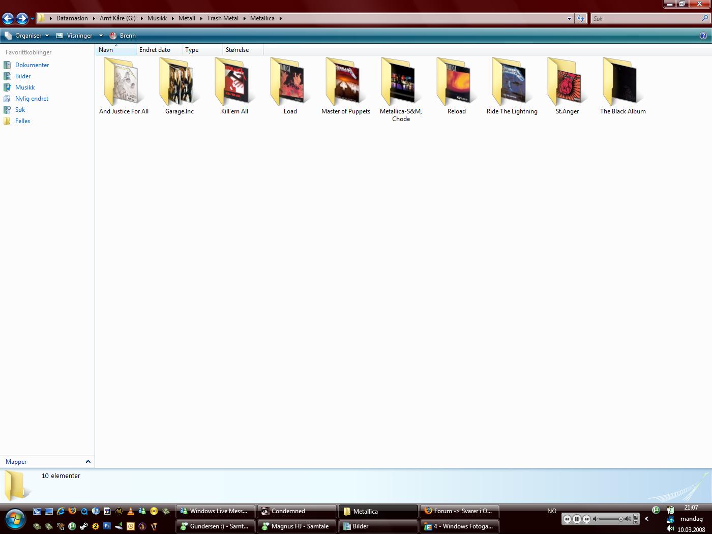Open the Organiser menu
Image resolution: width=712 pixels, height=534 pixels.
click(x=27, y=36)
